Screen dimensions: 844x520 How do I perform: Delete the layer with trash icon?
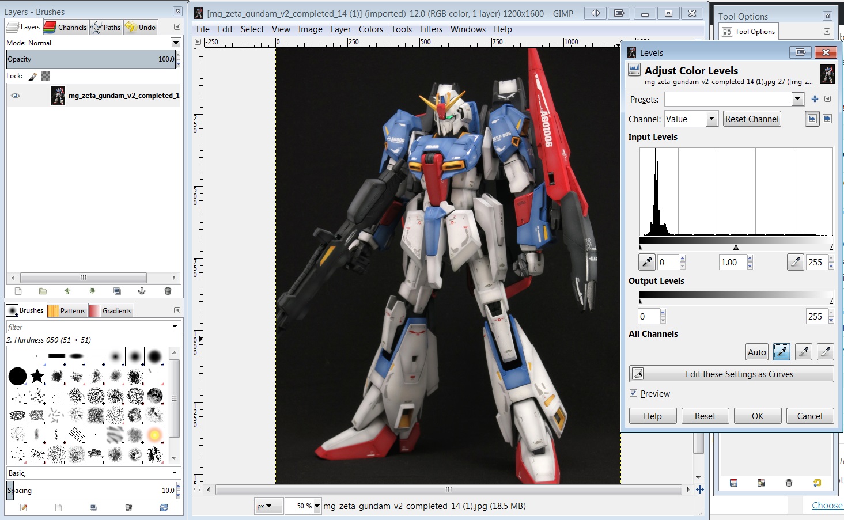168,291
